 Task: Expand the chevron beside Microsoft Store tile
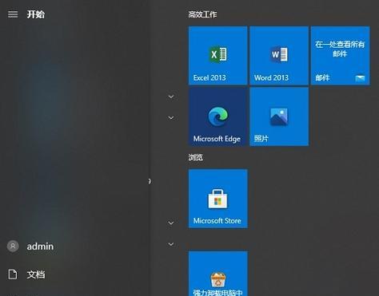click(171, 223)
